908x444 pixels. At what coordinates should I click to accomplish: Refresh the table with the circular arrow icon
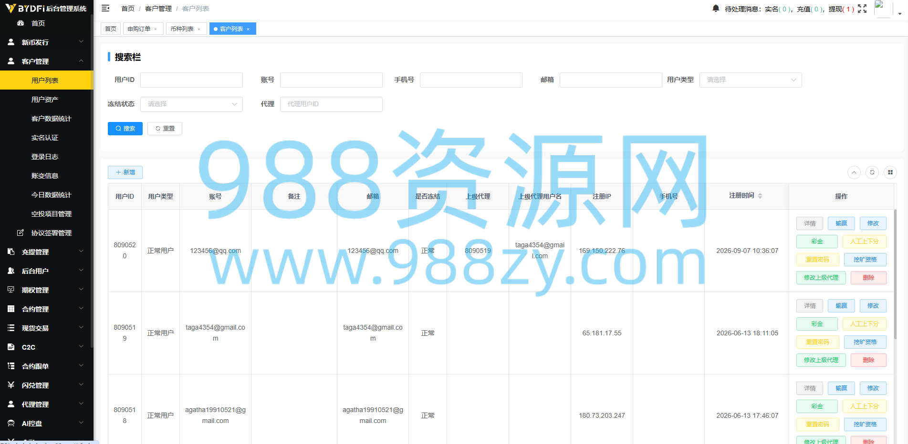click(872, 172)
